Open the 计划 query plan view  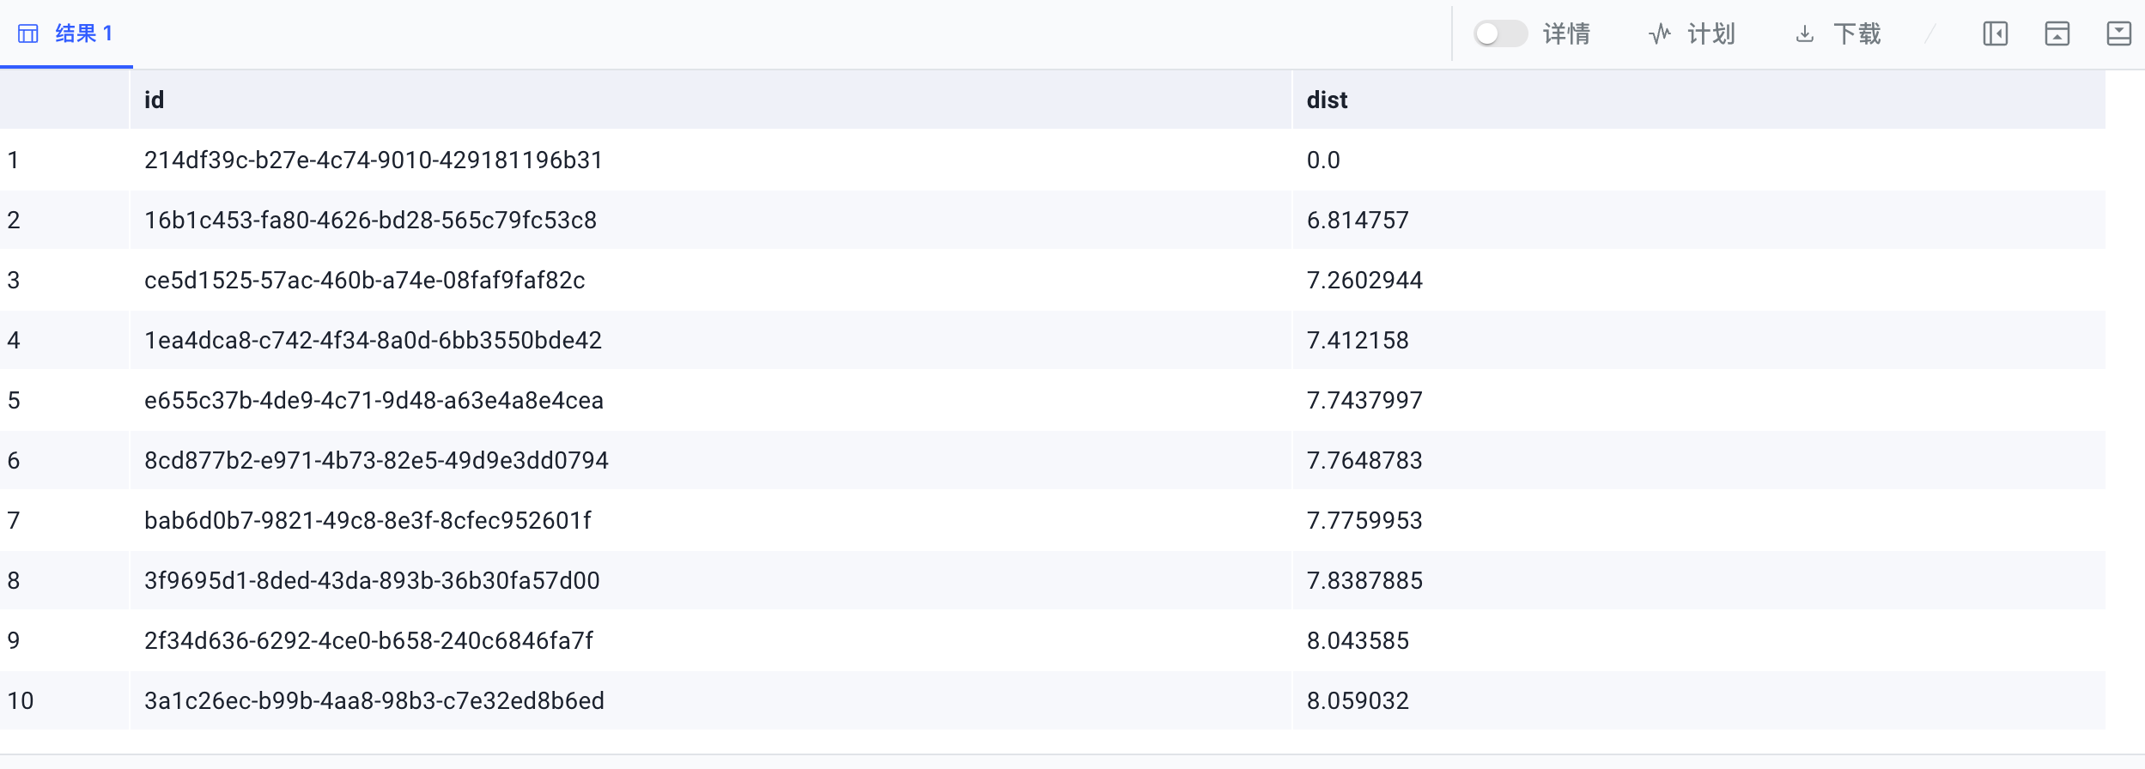[1692, 34]
